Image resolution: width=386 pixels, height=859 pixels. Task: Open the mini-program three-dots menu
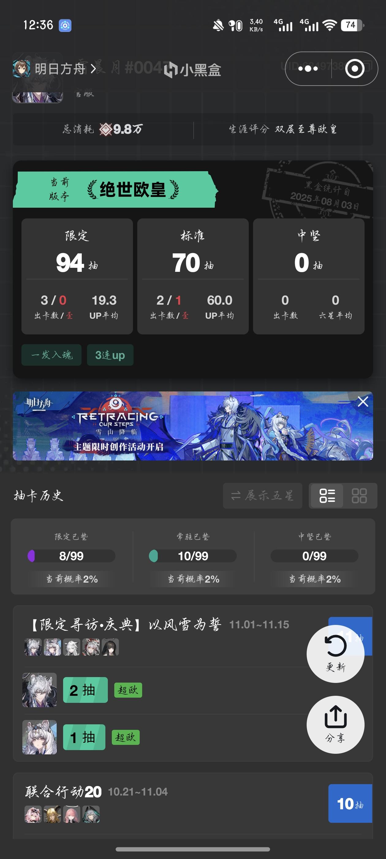[x=308, y=69]
